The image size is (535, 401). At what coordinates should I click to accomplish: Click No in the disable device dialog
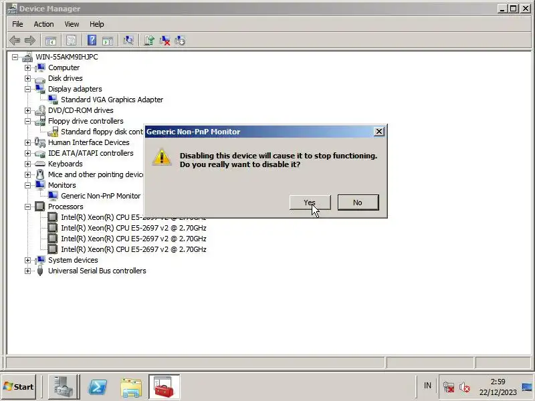(358, 203)
